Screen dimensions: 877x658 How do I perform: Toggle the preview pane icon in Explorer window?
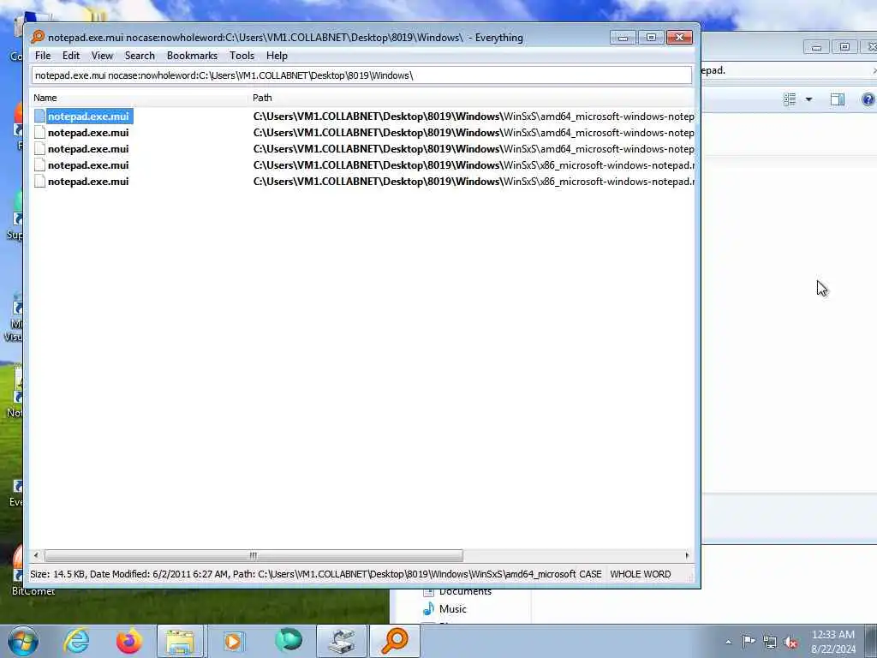(838, 99)
